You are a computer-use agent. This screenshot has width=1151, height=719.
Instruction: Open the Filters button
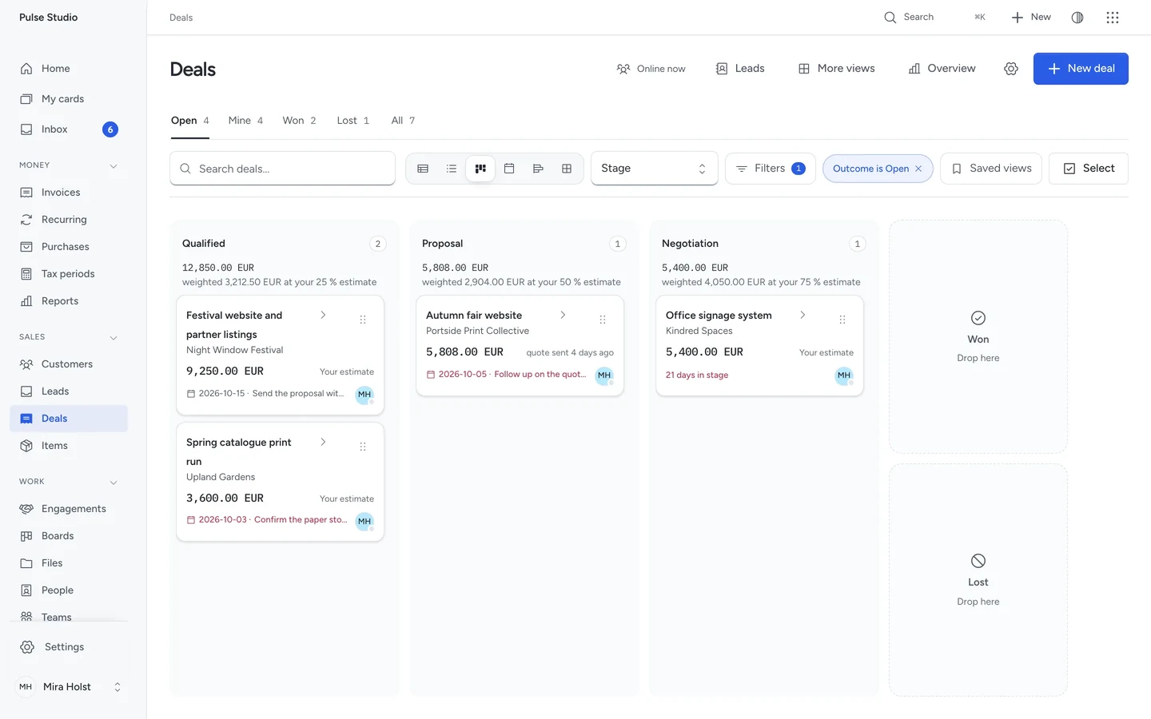770,169
